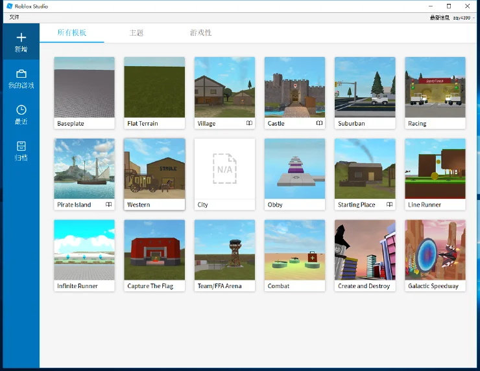Image resolution: width=480 pixels, height=371 pixels.
Task: Open the 我的游戏 briefcase icon
Action: [x=21, y=74]
